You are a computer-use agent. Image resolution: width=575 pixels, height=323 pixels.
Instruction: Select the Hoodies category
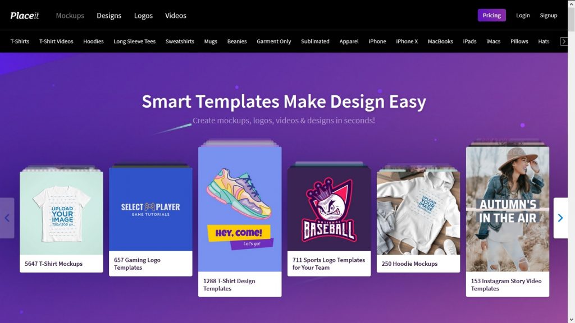click(x=93, y=41)
